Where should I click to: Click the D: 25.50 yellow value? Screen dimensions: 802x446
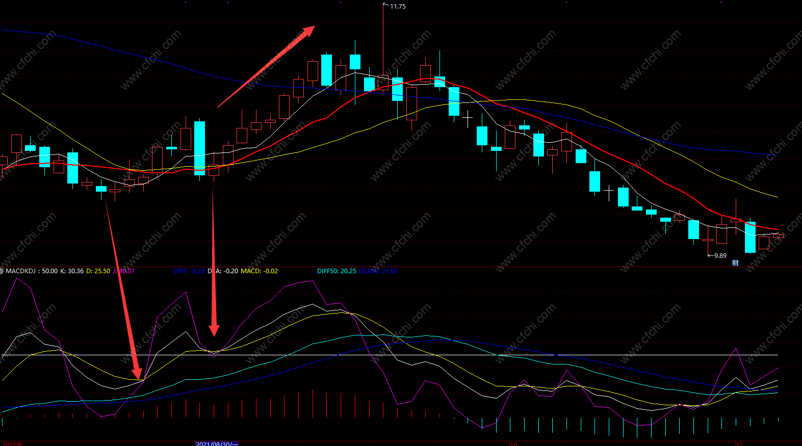[x=98, y=271]
